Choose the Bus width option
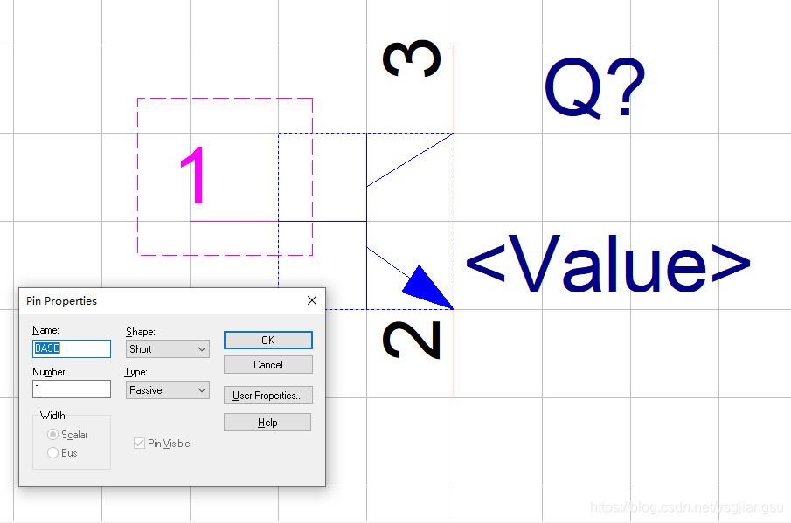This screenshot has height=523, width=791. tap(54, 453)
